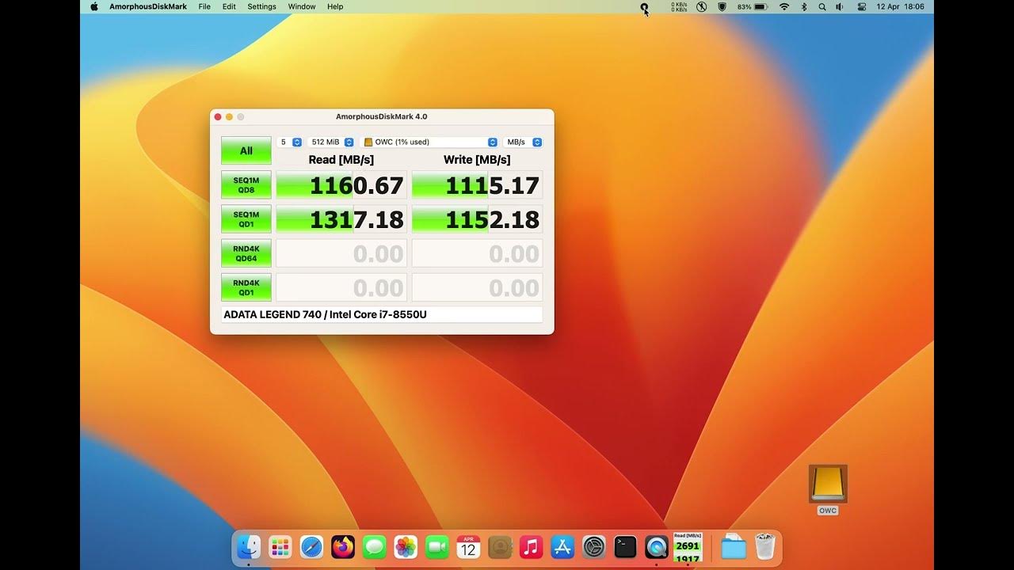1014x570 pixels.
Task: Click the RND4K QD64 read value 0.00
Action: [341, 253]
